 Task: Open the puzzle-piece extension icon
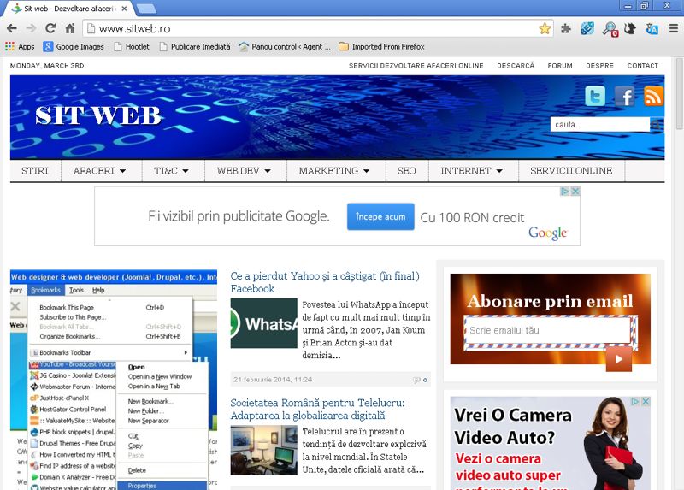point(566,29)
